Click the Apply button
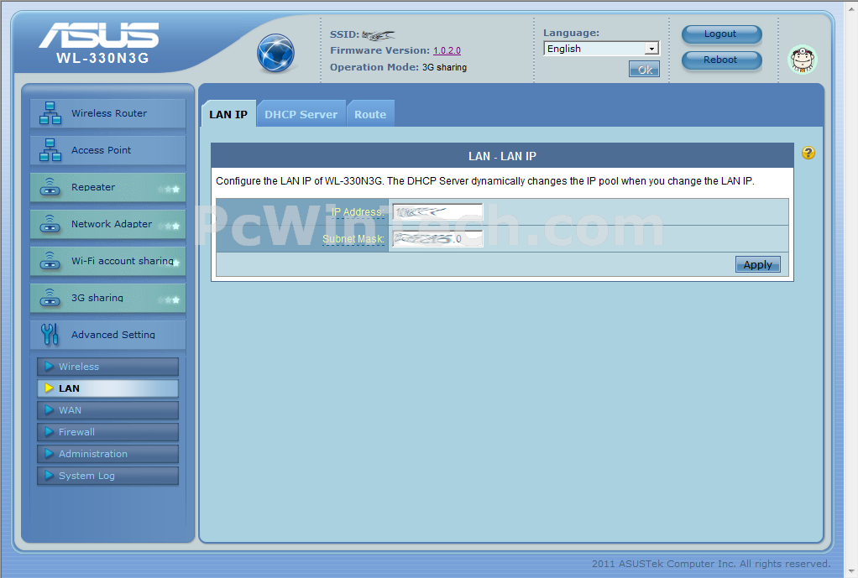This screenshot has width=858, height=578. (x=757, y=264)
